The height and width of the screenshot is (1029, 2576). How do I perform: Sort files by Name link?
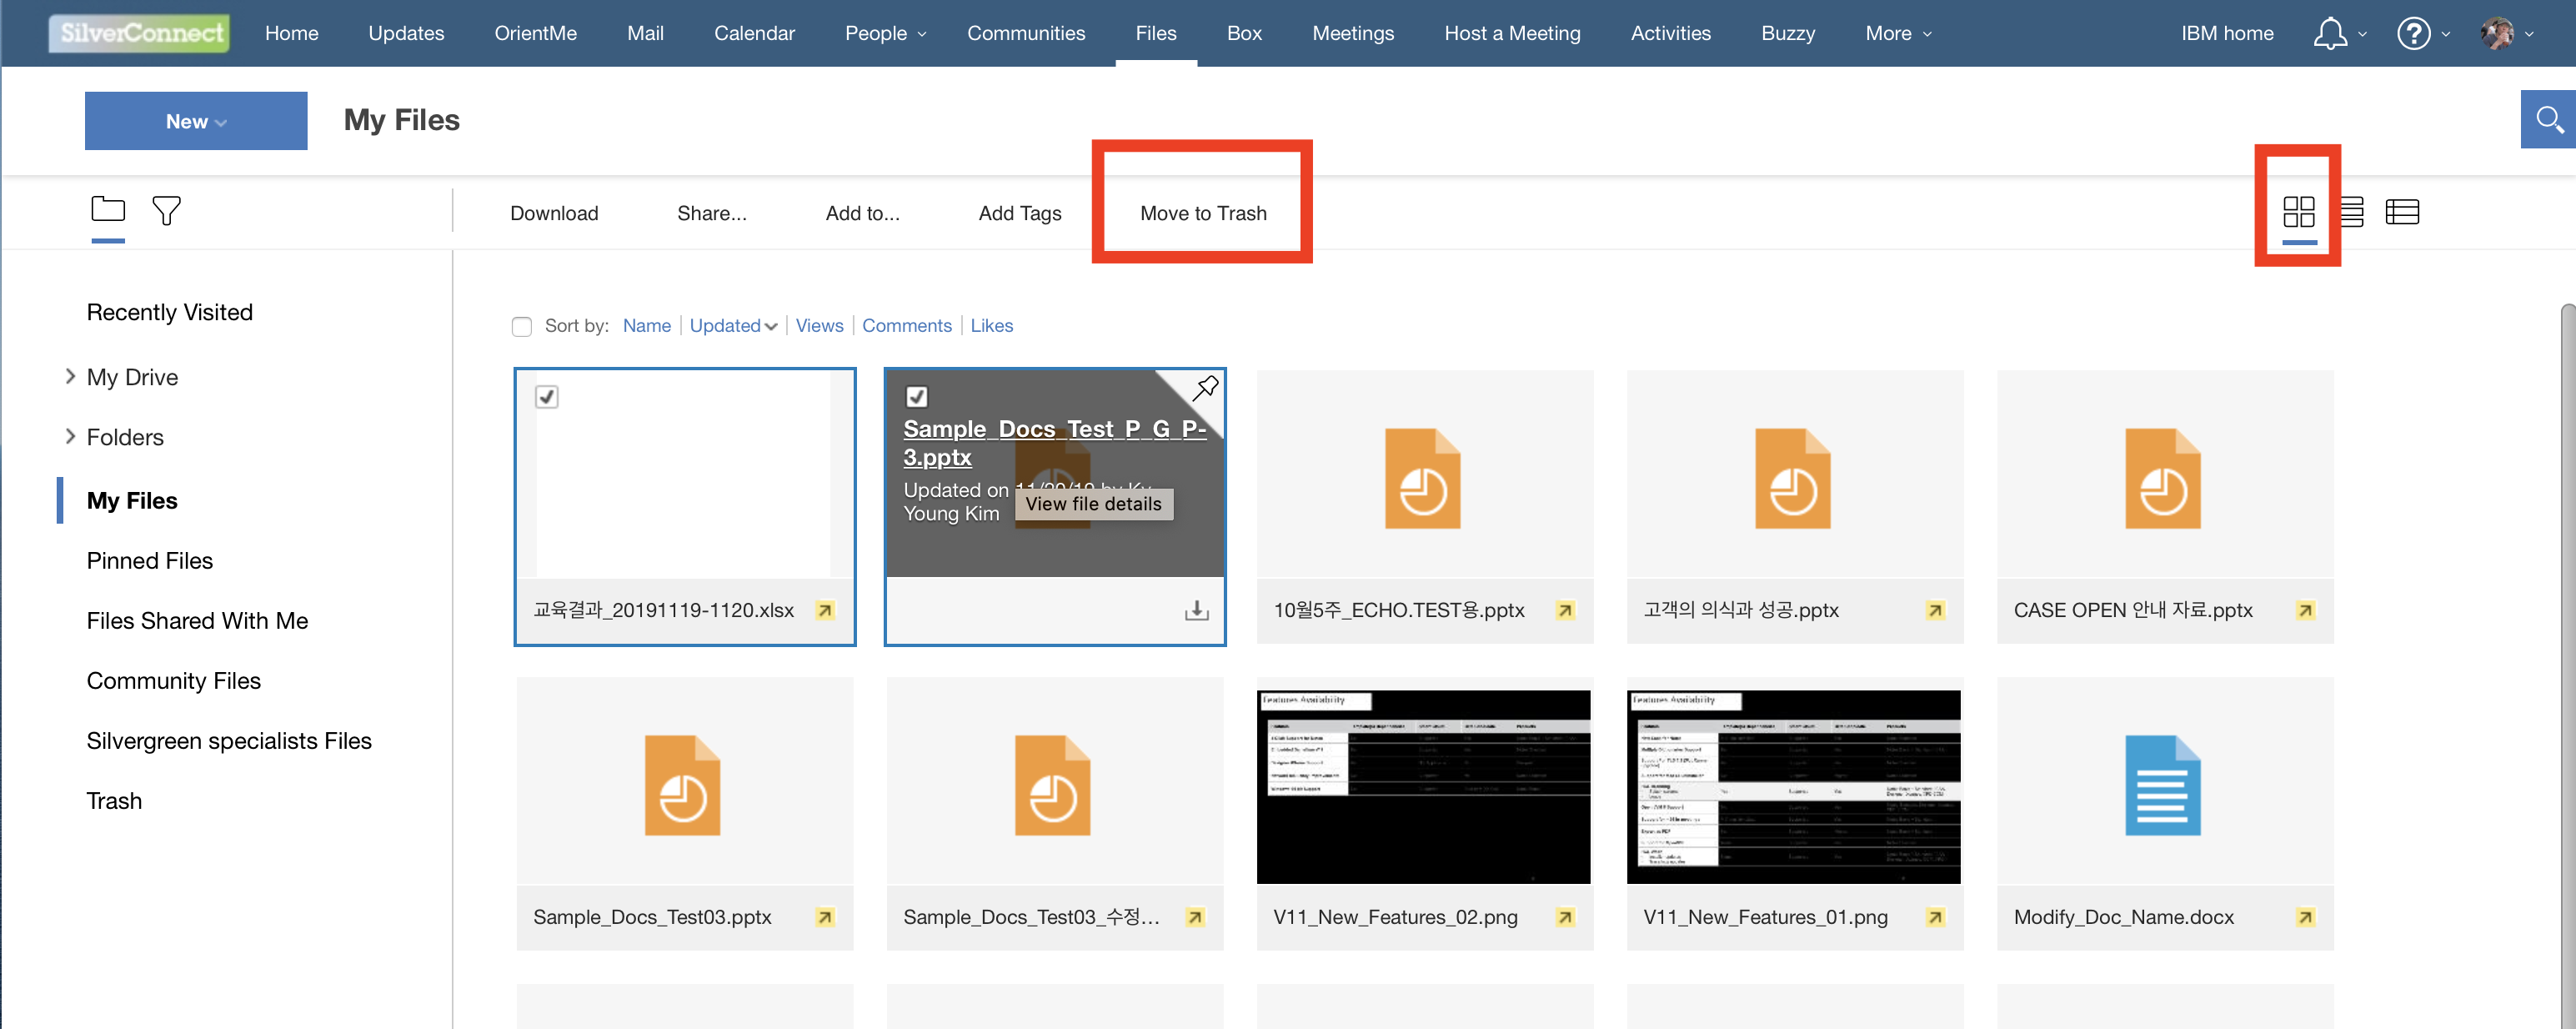click(x=646, y=325)
